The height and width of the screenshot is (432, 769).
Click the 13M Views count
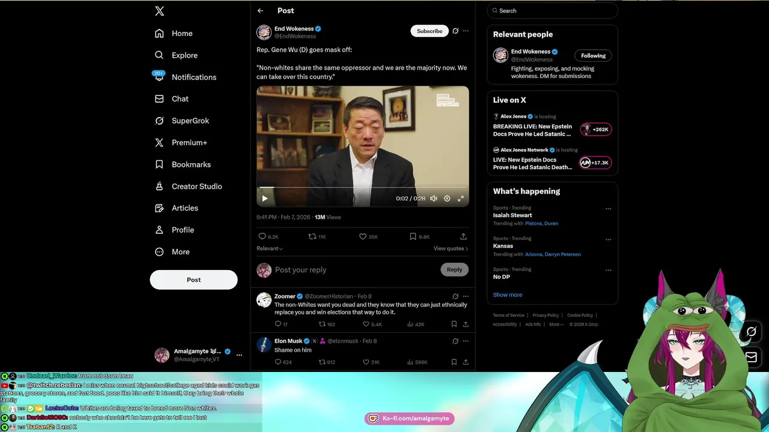click(x=327, y=217)
